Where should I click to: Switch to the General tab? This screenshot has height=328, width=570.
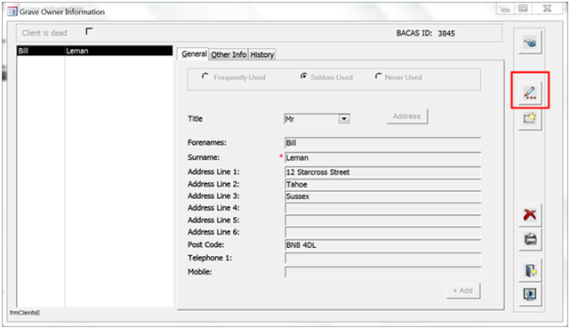[193, 54]
